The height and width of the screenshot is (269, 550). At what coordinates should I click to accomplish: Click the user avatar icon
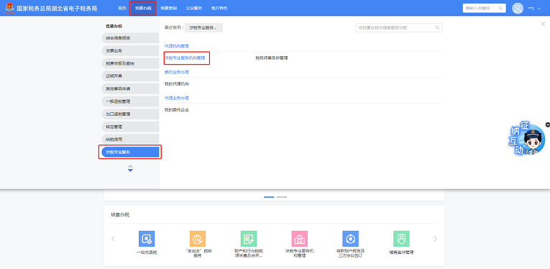point(518,8)
